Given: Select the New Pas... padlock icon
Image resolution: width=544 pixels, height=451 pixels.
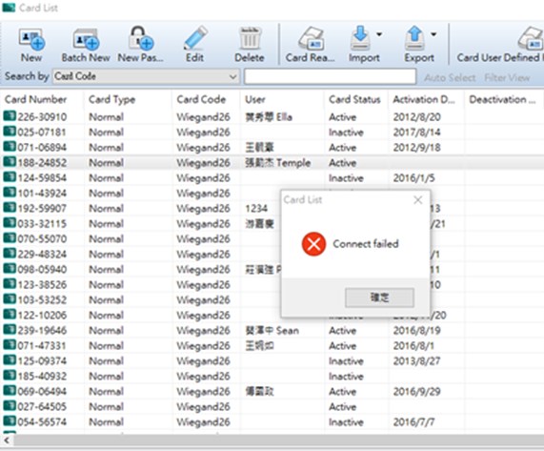Looking at the screenshot, I should point(140,38).
